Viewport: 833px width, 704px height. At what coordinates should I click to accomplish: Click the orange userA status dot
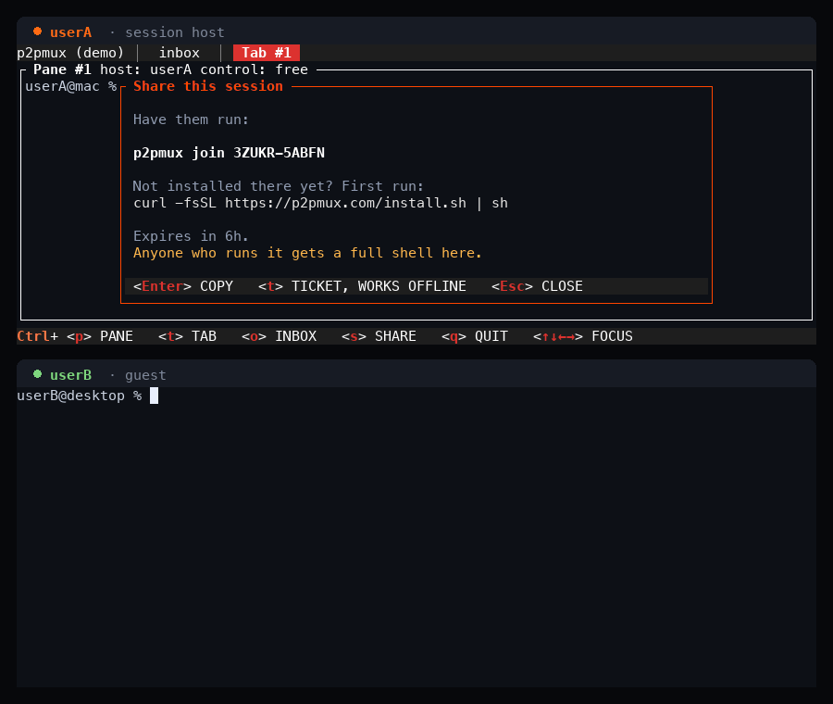click(x=37, y=31)
